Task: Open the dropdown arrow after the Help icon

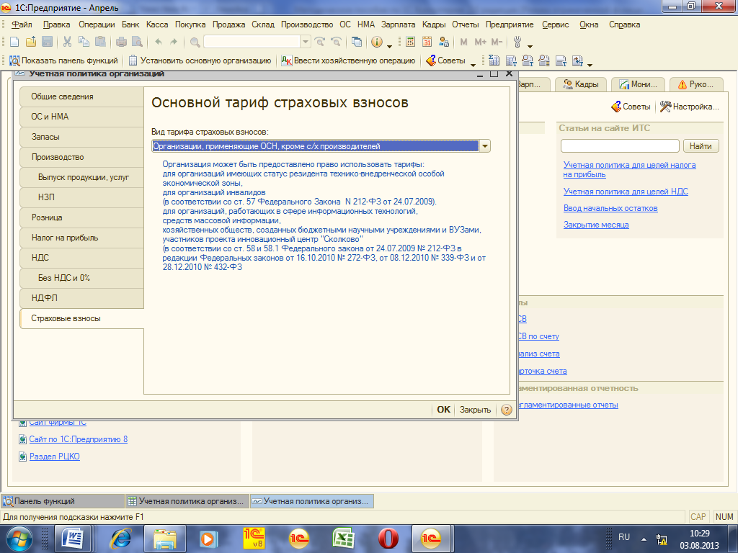Action: (x=389, y=45)
